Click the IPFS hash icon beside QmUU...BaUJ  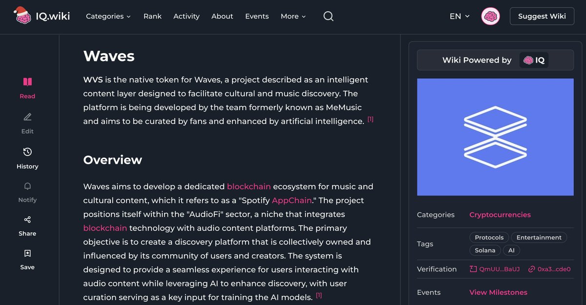point(473,269)
